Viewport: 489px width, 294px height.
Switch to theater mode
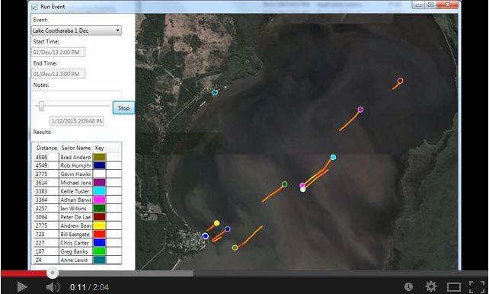pyautogui.click(x=454, y=287)
